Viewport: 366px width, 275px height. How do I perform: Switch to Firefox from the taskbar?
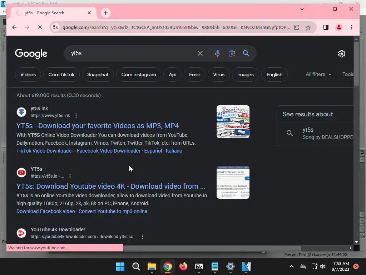coord(183,266)
